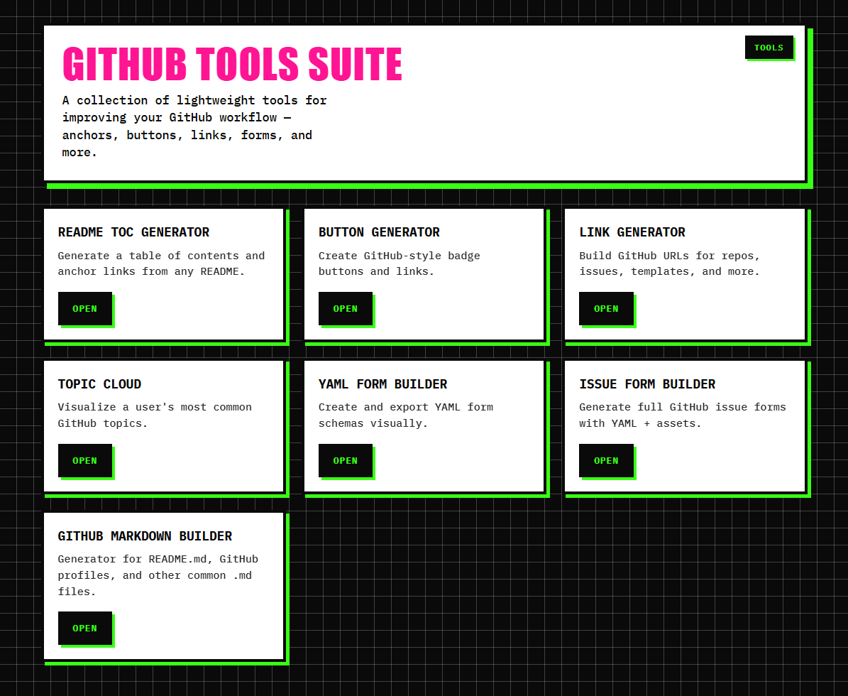Select the ISSUE FORM BUILDER card title
This screenshot has width=848, height=696.
[646, 384]
